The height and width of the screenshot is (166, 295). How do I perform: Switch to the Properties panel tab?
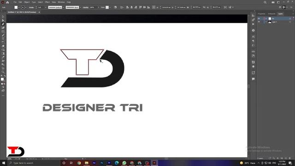(x=261, y=14)
